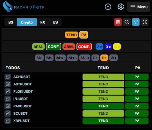The height and width of the screenshot is (130, 152).
Task: Select the M30 timeframe
Action: [x=85, y=58]
